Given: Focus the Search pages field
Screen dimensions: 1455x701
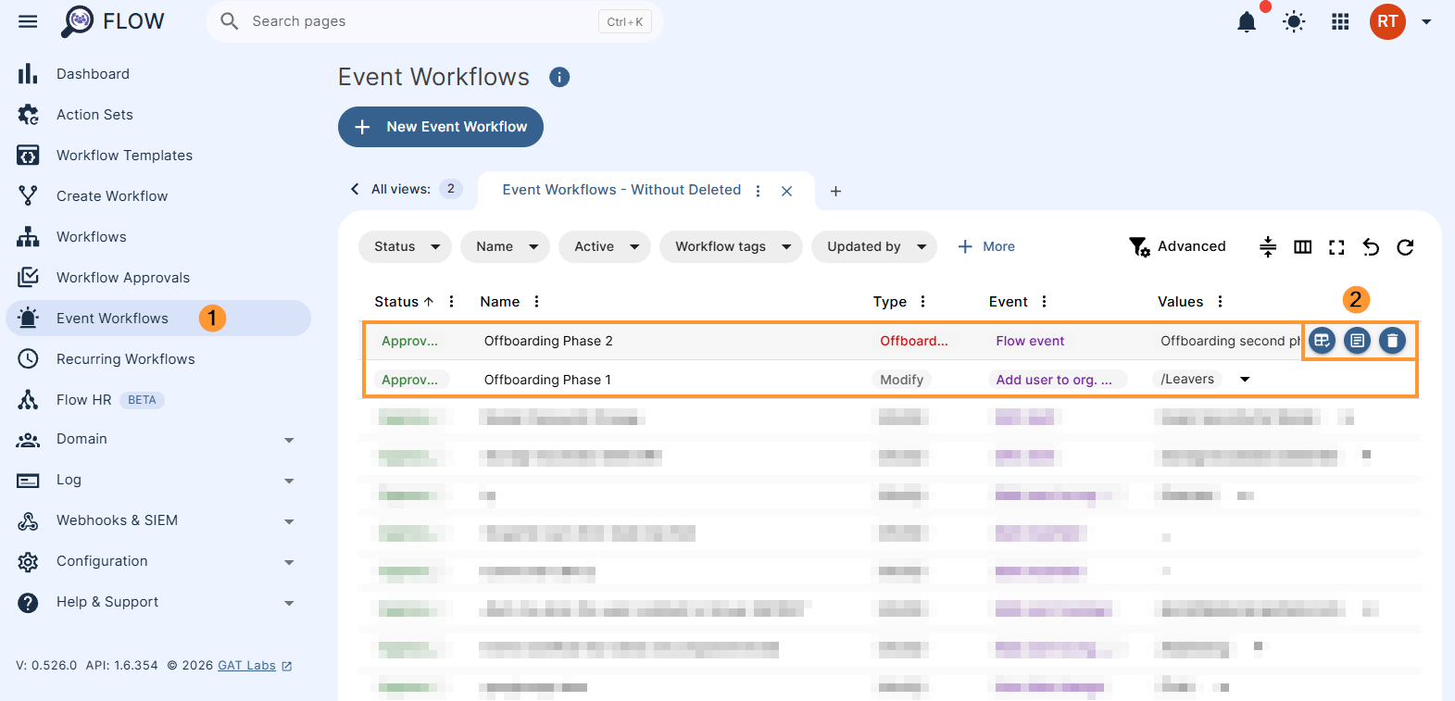Looking at the screenshot, I should (x=434, y=21).
